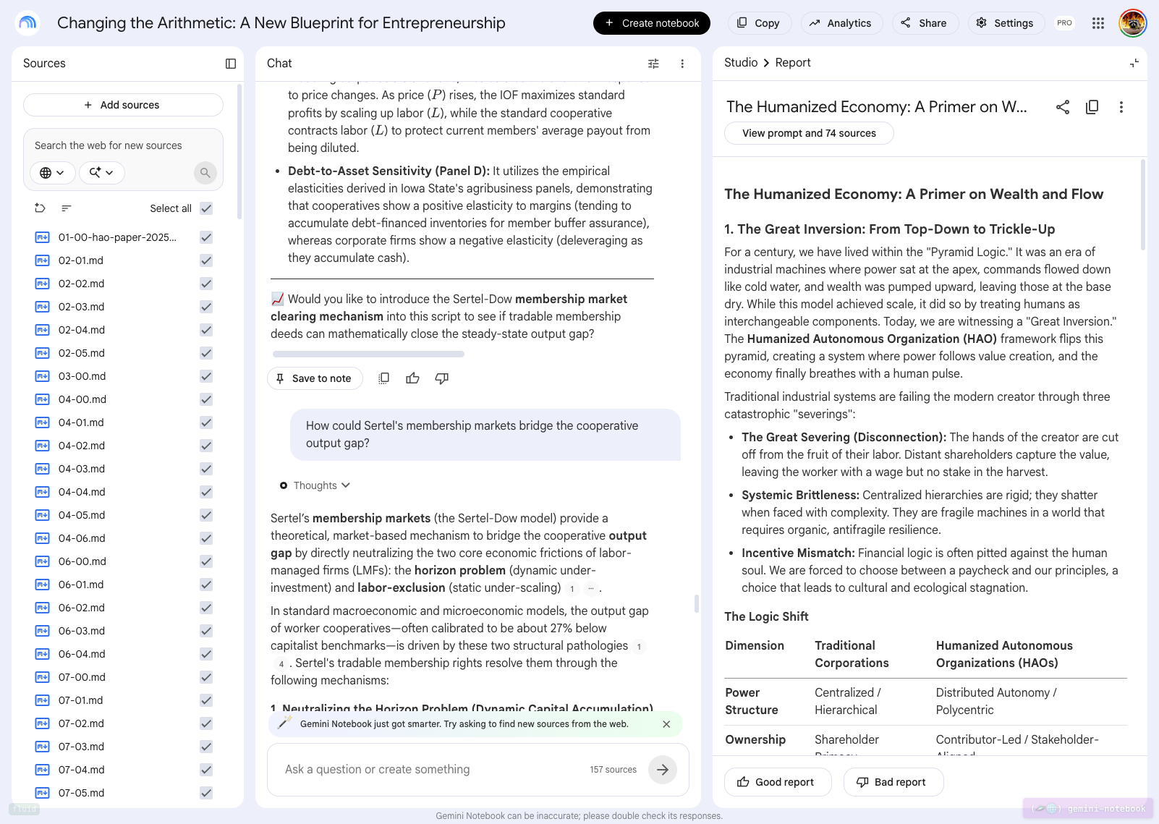
Task: Open the web search scope dropdown
Action: 52,173
